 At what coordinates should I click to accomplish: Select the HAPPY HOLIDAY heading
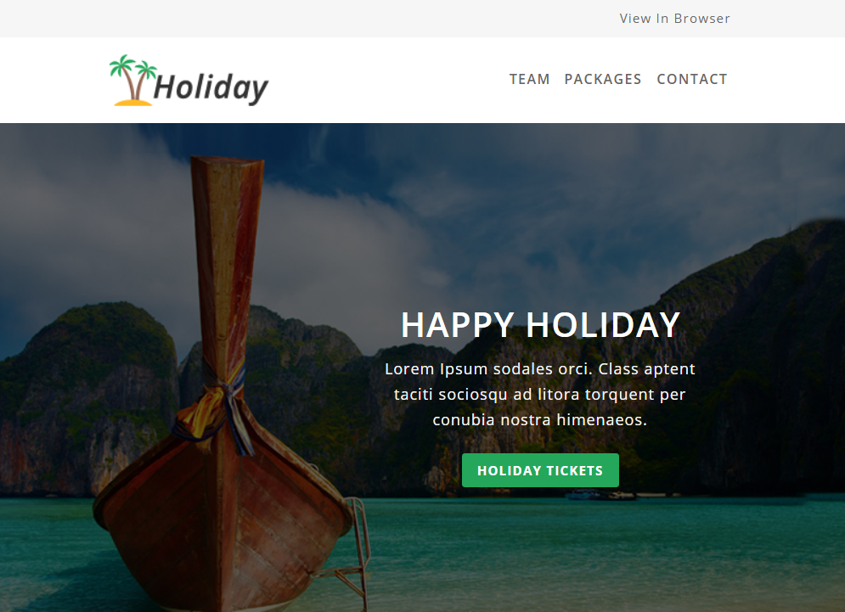click(x=540, y=325)
